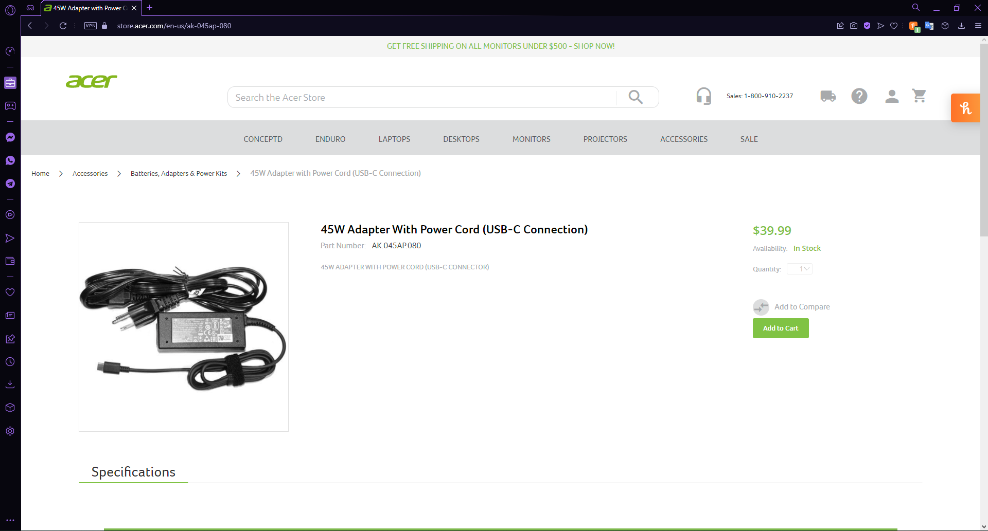Open the browser toolbar downloads icon
Screen dimensions: 988x531
(x=961, y=26)
